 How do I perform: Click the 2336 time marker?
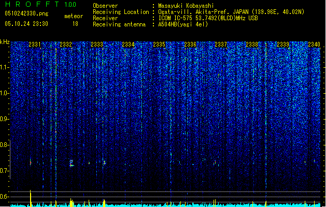click(190, 45)
